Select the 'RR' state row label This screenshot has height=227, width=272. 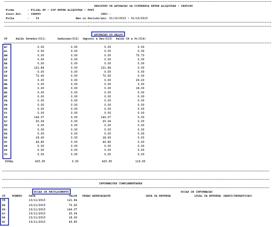[6, 133]
